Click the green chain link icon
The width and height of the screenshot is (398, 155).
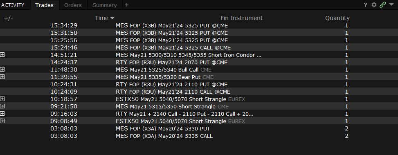382,5
